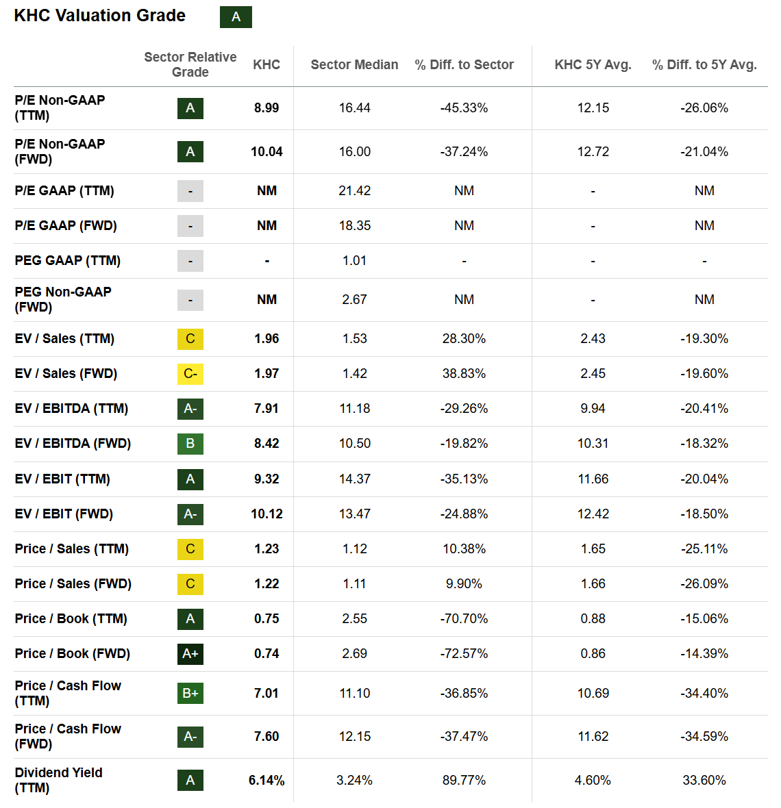The height and width of the screenshot is (808, 781).
Task: Click the A grade badge for P/E Non-GAAP (TTM)
Action: [190, 108]
